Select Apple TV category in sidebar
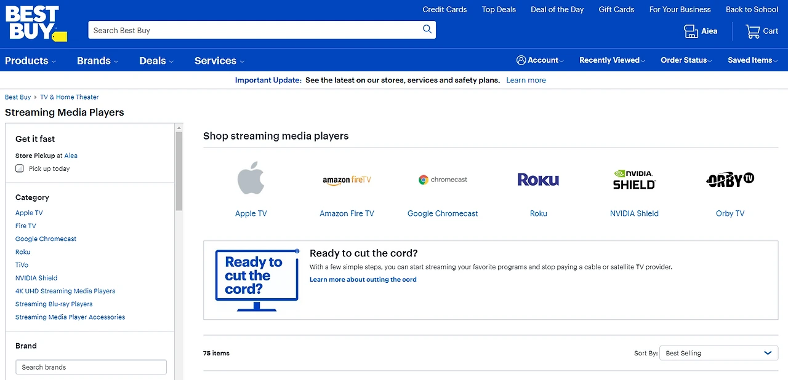This screenshot has width=788, height=380. coord(29,213)
